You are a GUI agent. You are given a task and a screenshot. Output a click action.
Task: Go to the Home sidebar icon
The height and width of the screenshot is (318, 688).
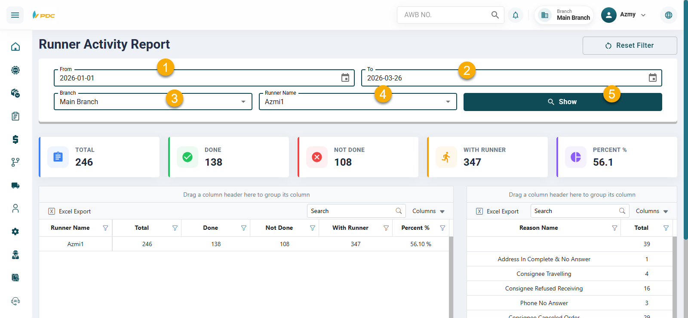pyautogui.click(x=15, y=46)
